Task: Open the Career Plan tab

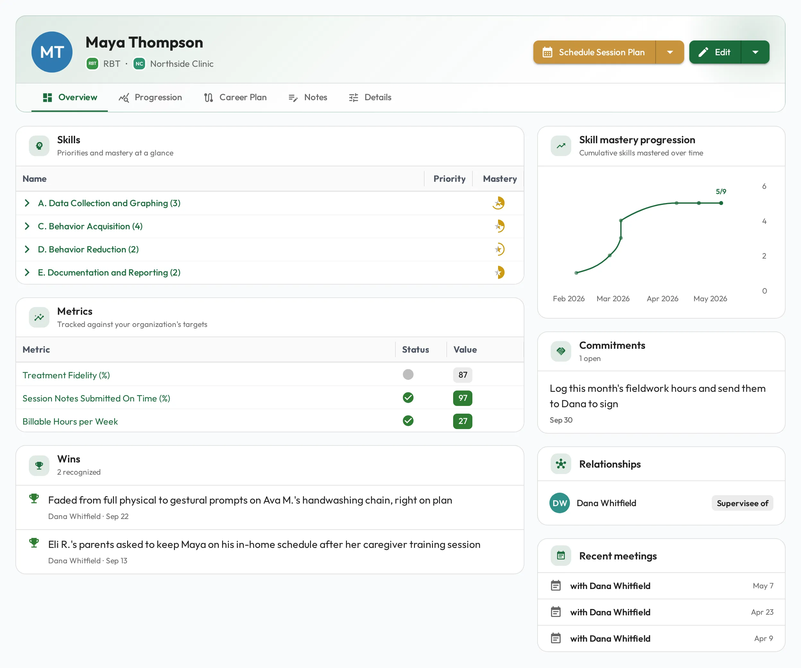Action: click(x=235, y=97)
